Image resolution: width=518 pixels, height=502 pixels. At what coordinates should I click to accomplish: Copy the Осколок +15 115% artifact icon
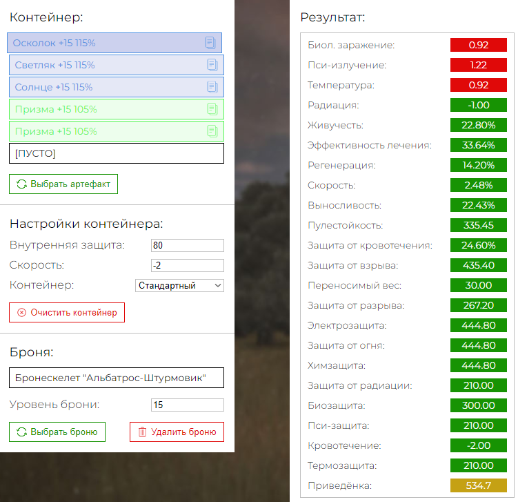pos(210,43)
